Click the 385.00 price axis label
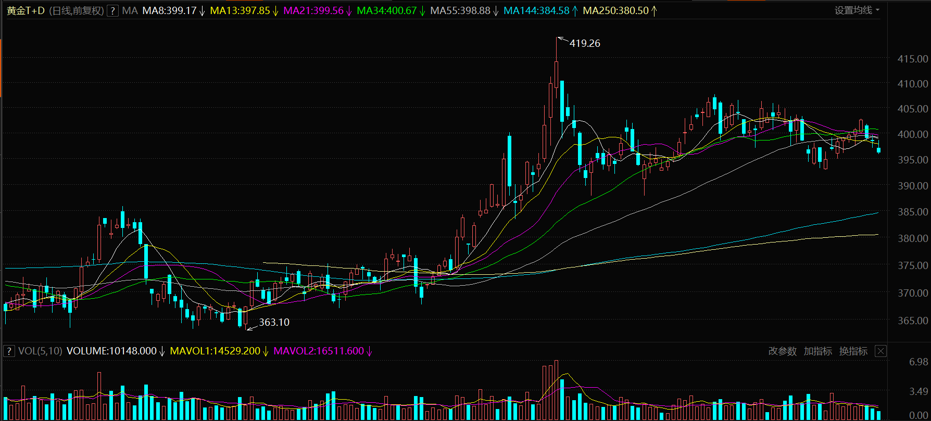This screenshot has height=421, width=931. [x=913, y=212]
